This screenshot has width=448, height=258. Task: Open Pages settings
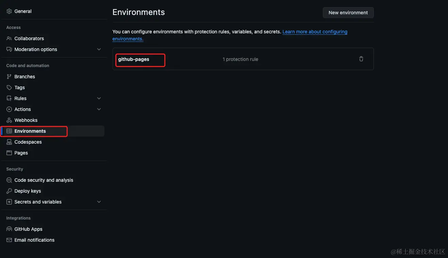pyautogui.click(x=21, y=153)
